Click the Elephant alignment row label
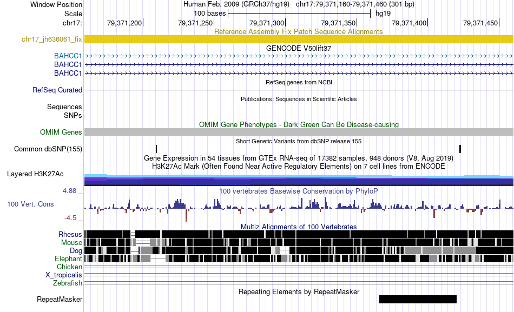 (68, 259)
